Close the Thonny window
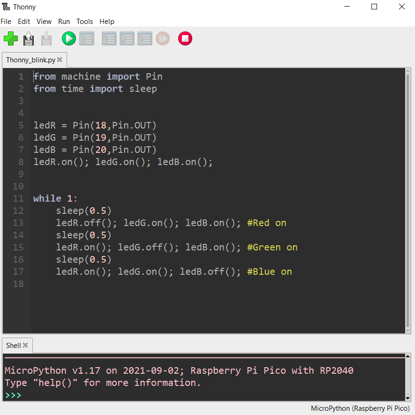415x415 pixels. pos(402,7)
